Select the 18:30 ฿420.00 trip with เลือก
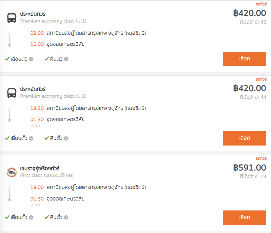Screen dimensions: 271x233 [x=244, y=138]
